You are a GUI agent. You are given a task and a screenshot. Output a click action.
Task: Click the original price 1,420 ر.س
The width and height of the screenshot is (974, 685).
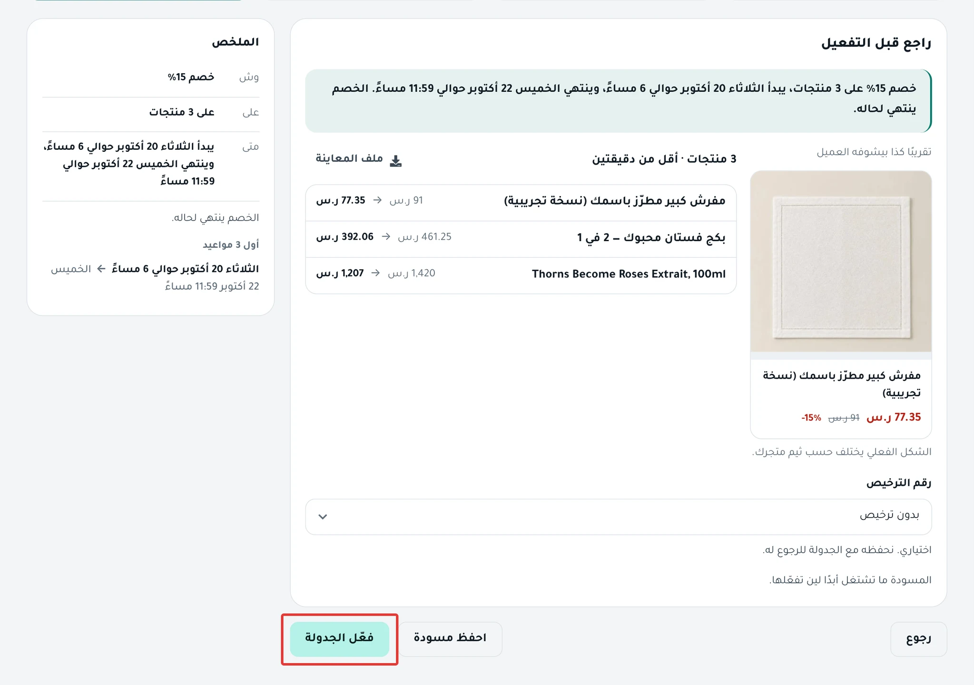coord(412,274)
